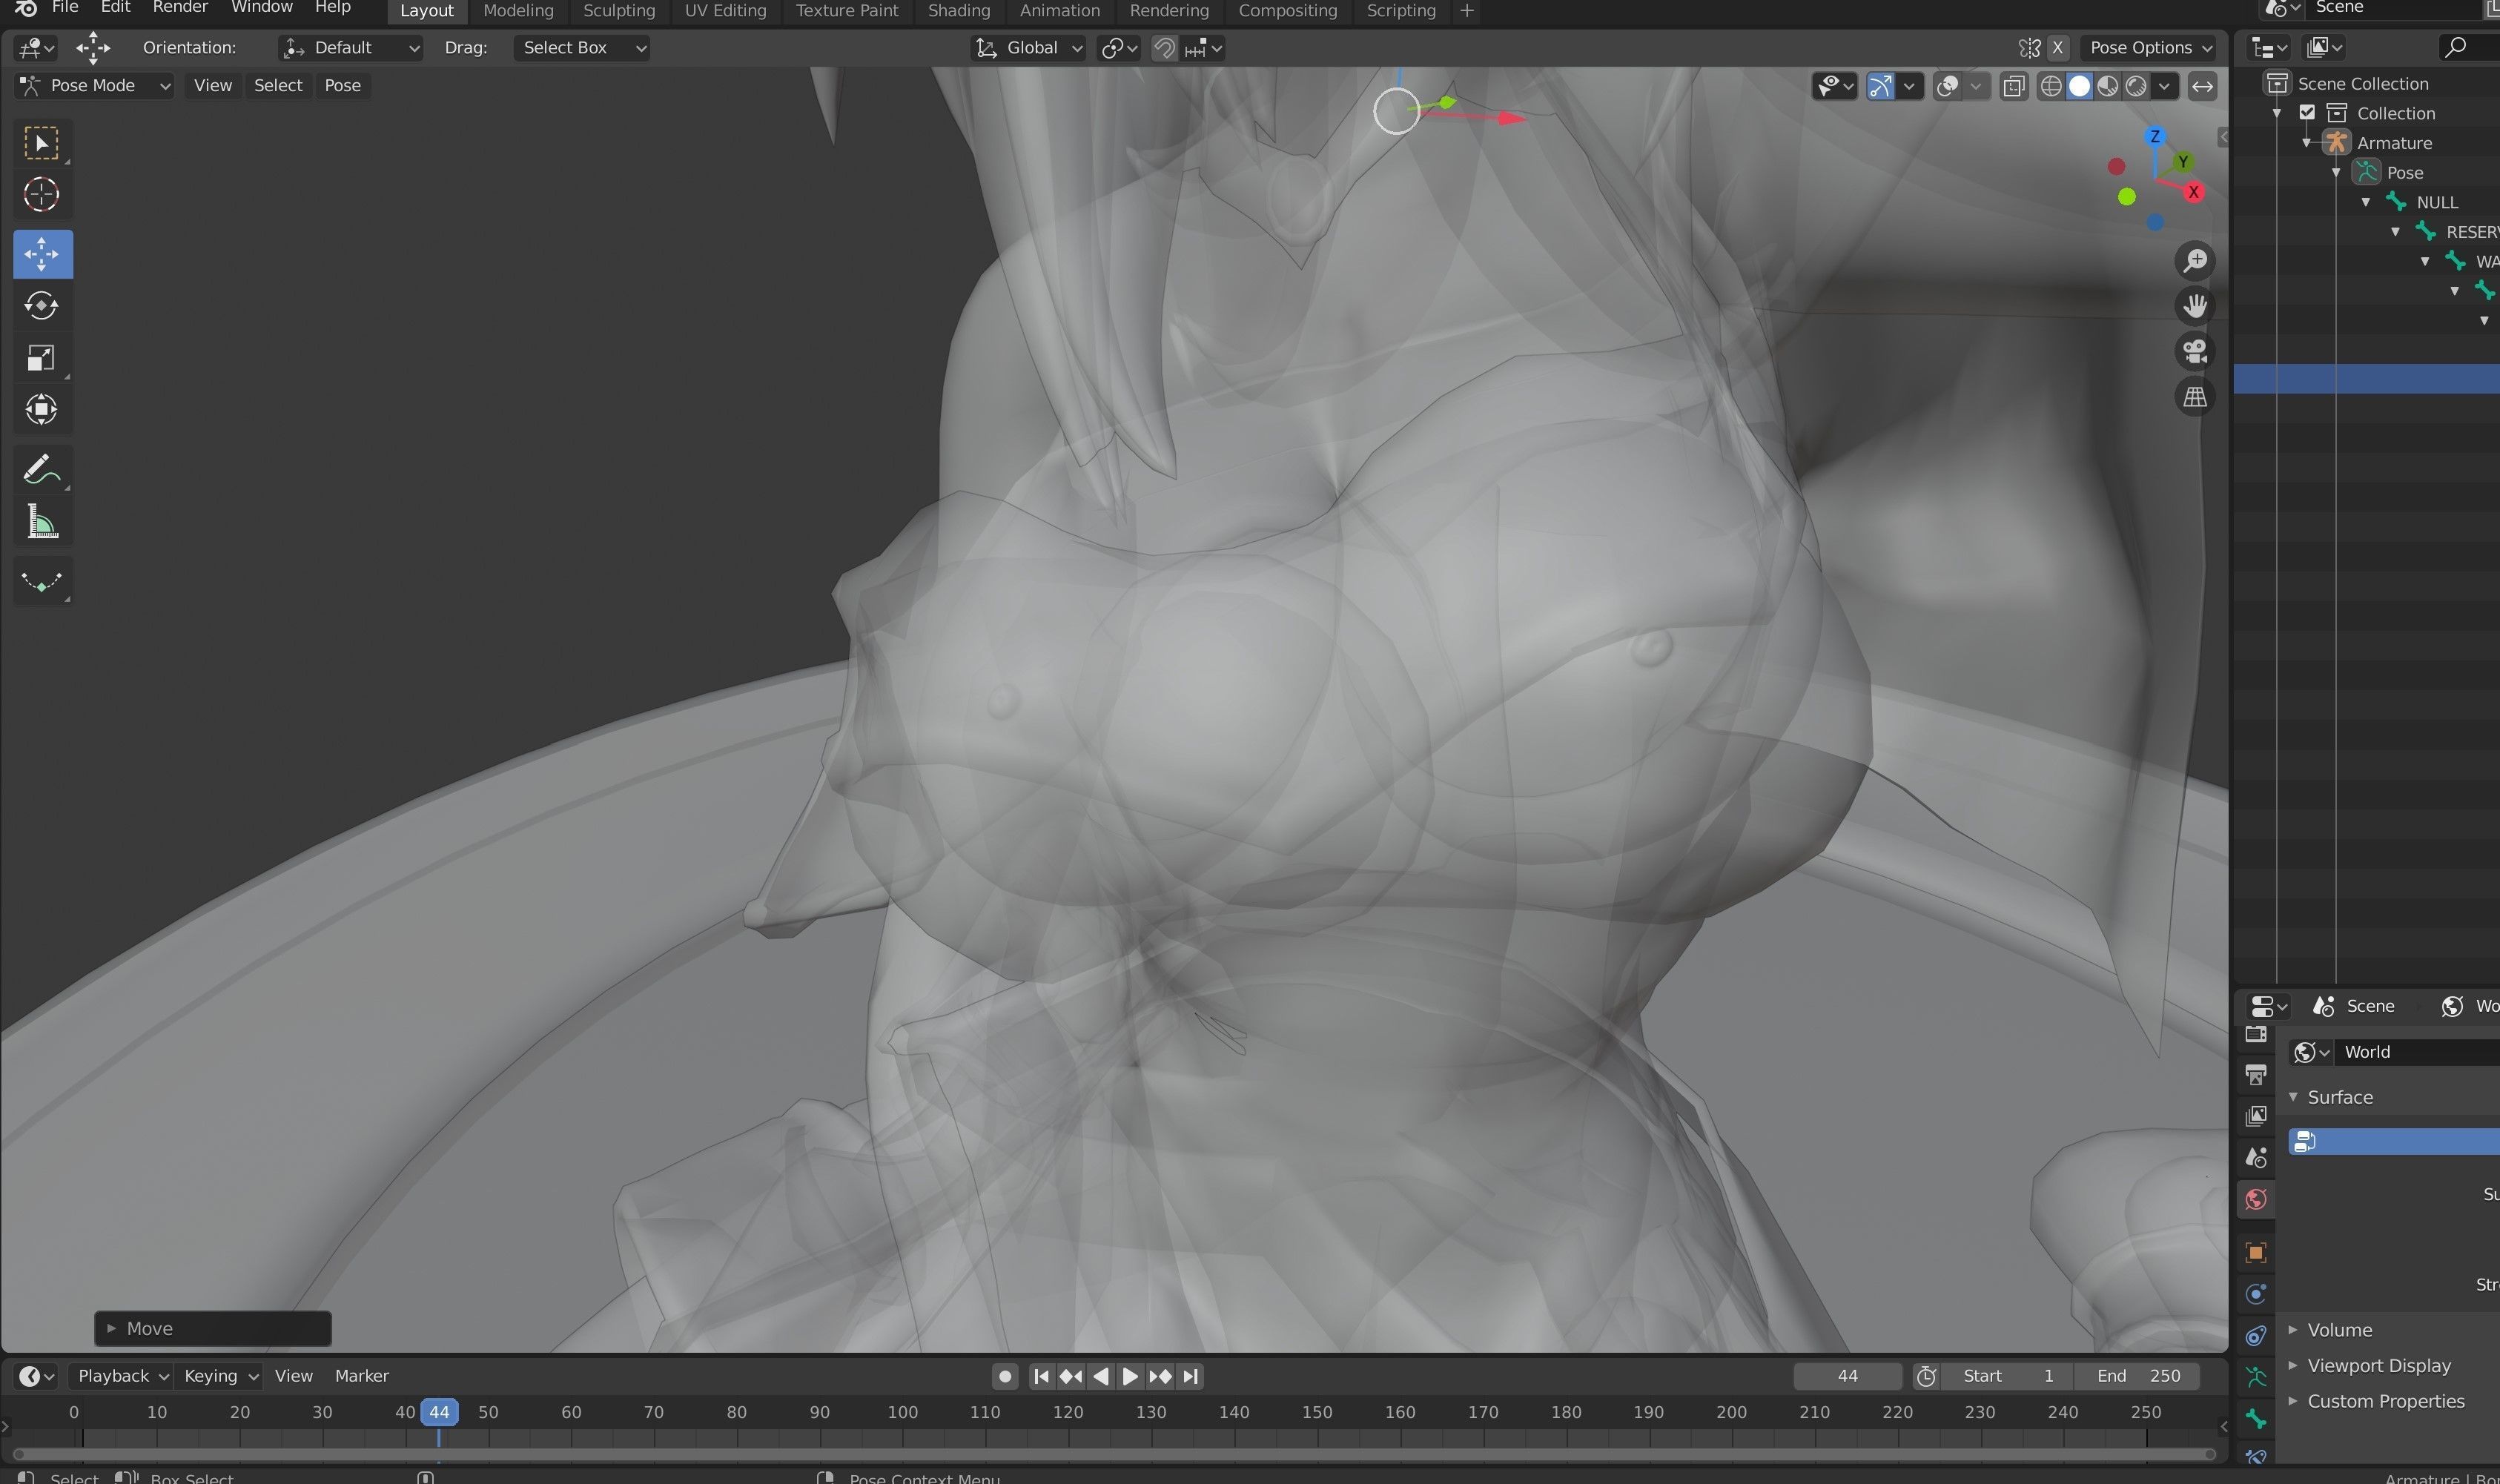Toggle X-ray display button
The image size is (2500, 1484).
pyautogui.click(x=2013, y=86)
